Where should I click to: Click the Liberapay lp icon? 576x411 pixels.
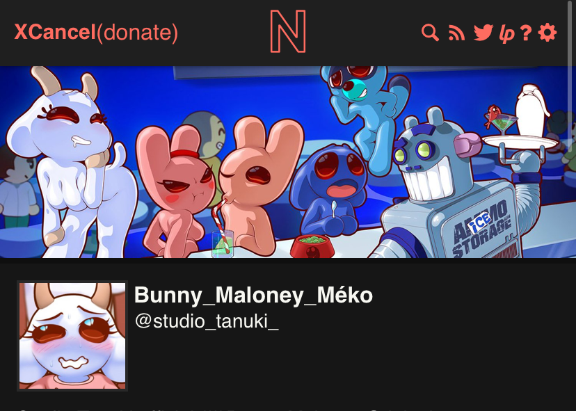pyautogui.click(x=507, y=33)
